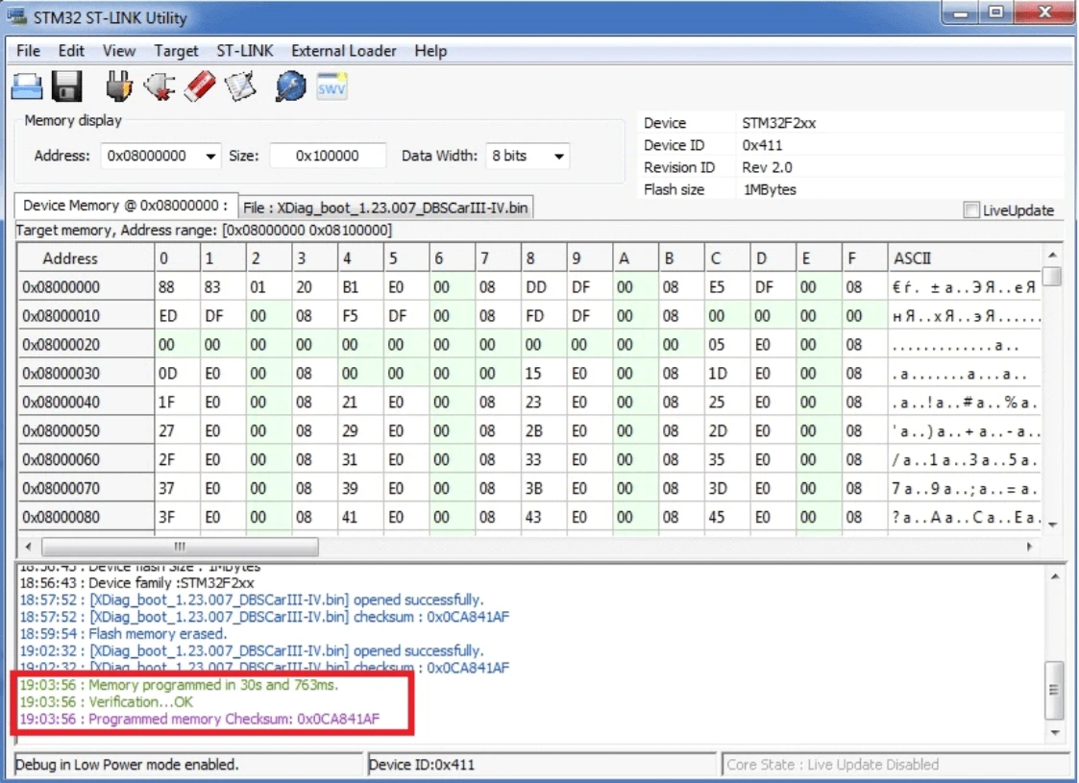Click log line 'Programmed memory Checksum: 0x0CA841AF'
The height and width of the screenshot is (783, 1079).
[200, 720]
